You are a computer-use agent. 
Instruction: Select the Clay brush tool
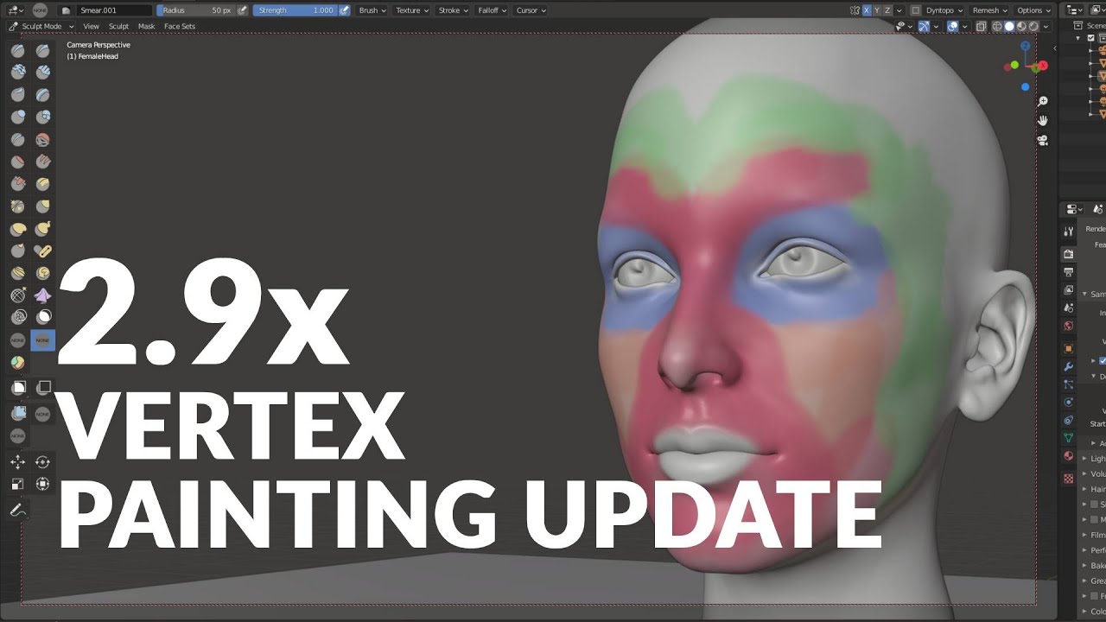click(17, 73)
